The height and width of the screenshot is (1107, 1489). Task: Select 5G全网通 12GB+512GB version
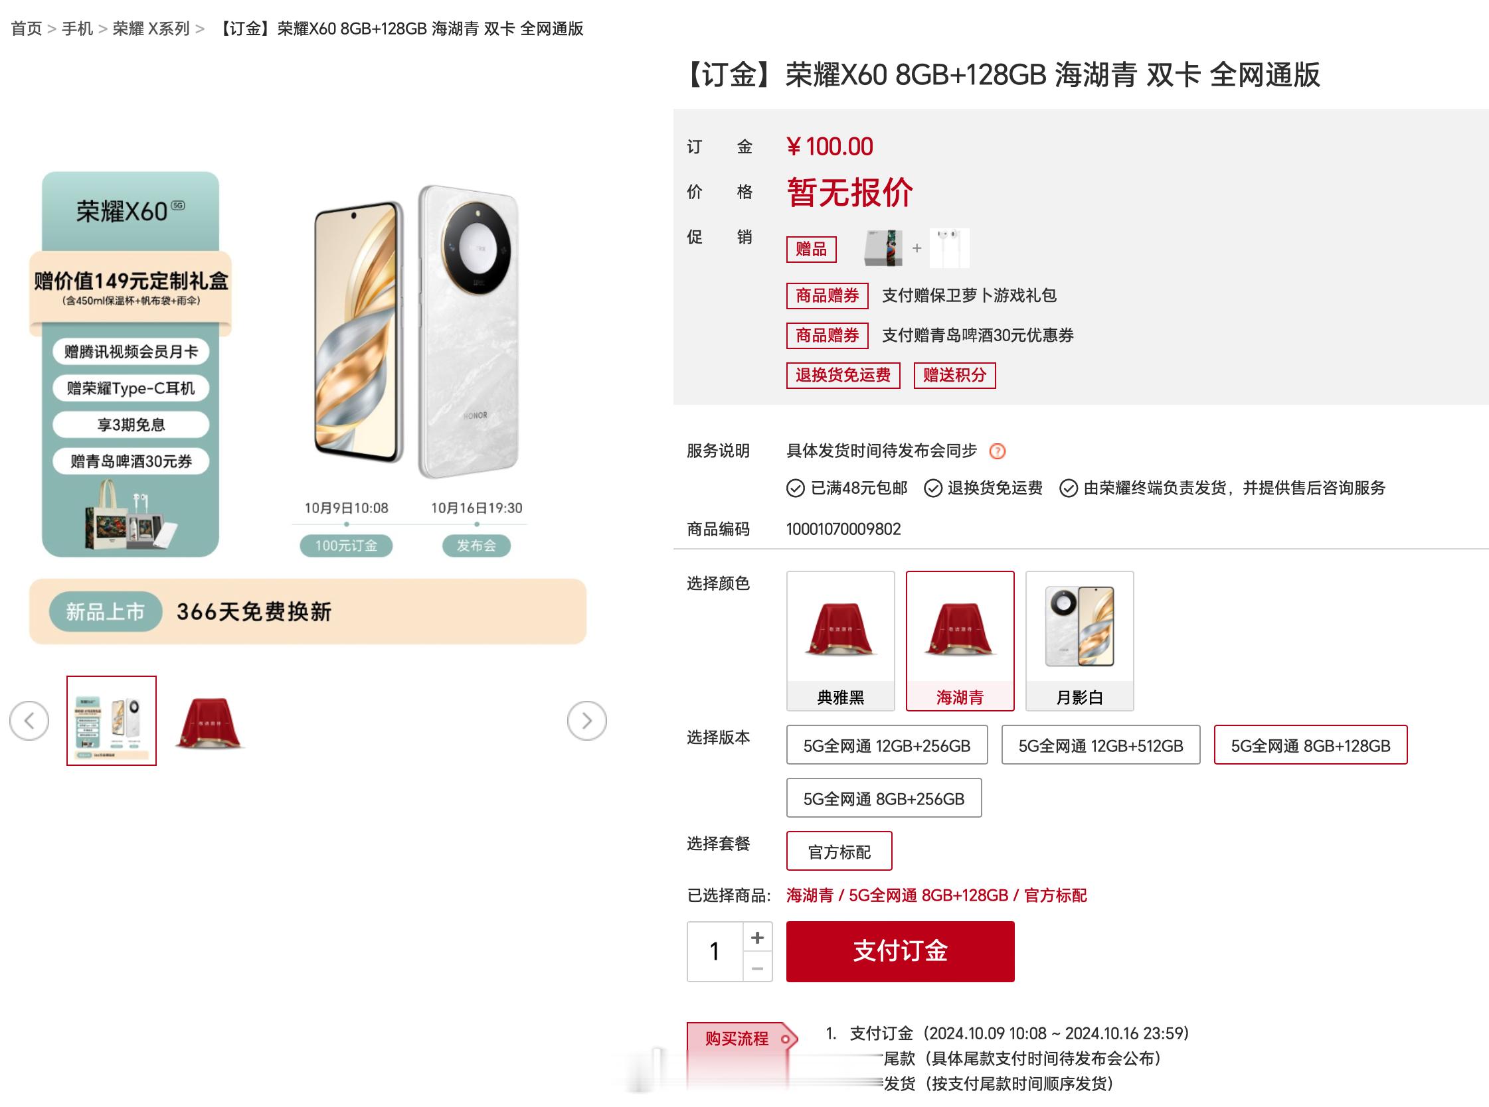click(1101, 745)
